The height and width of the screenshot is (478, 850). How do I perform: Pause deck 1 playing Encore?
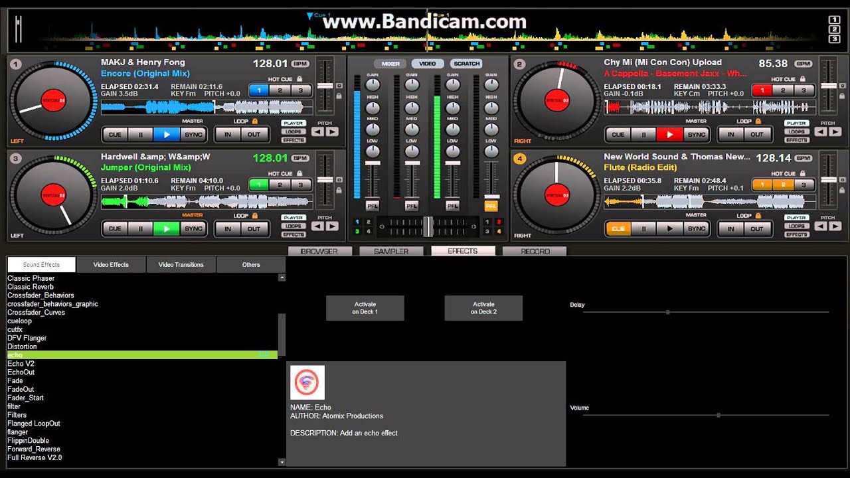[141, 134]
